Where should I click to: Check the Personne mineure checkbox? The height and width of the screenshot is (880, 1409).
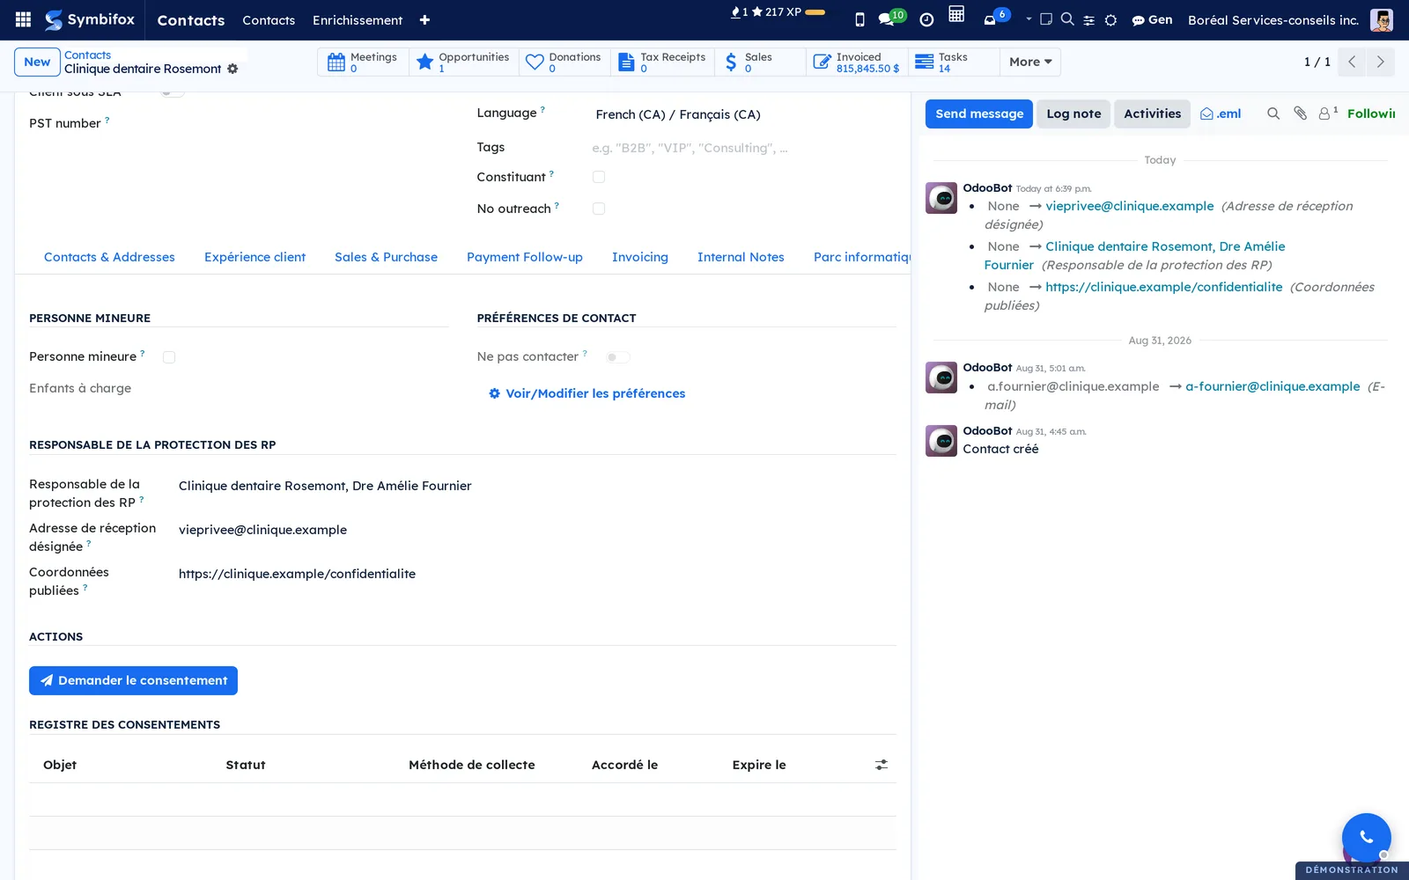(169, 357)
